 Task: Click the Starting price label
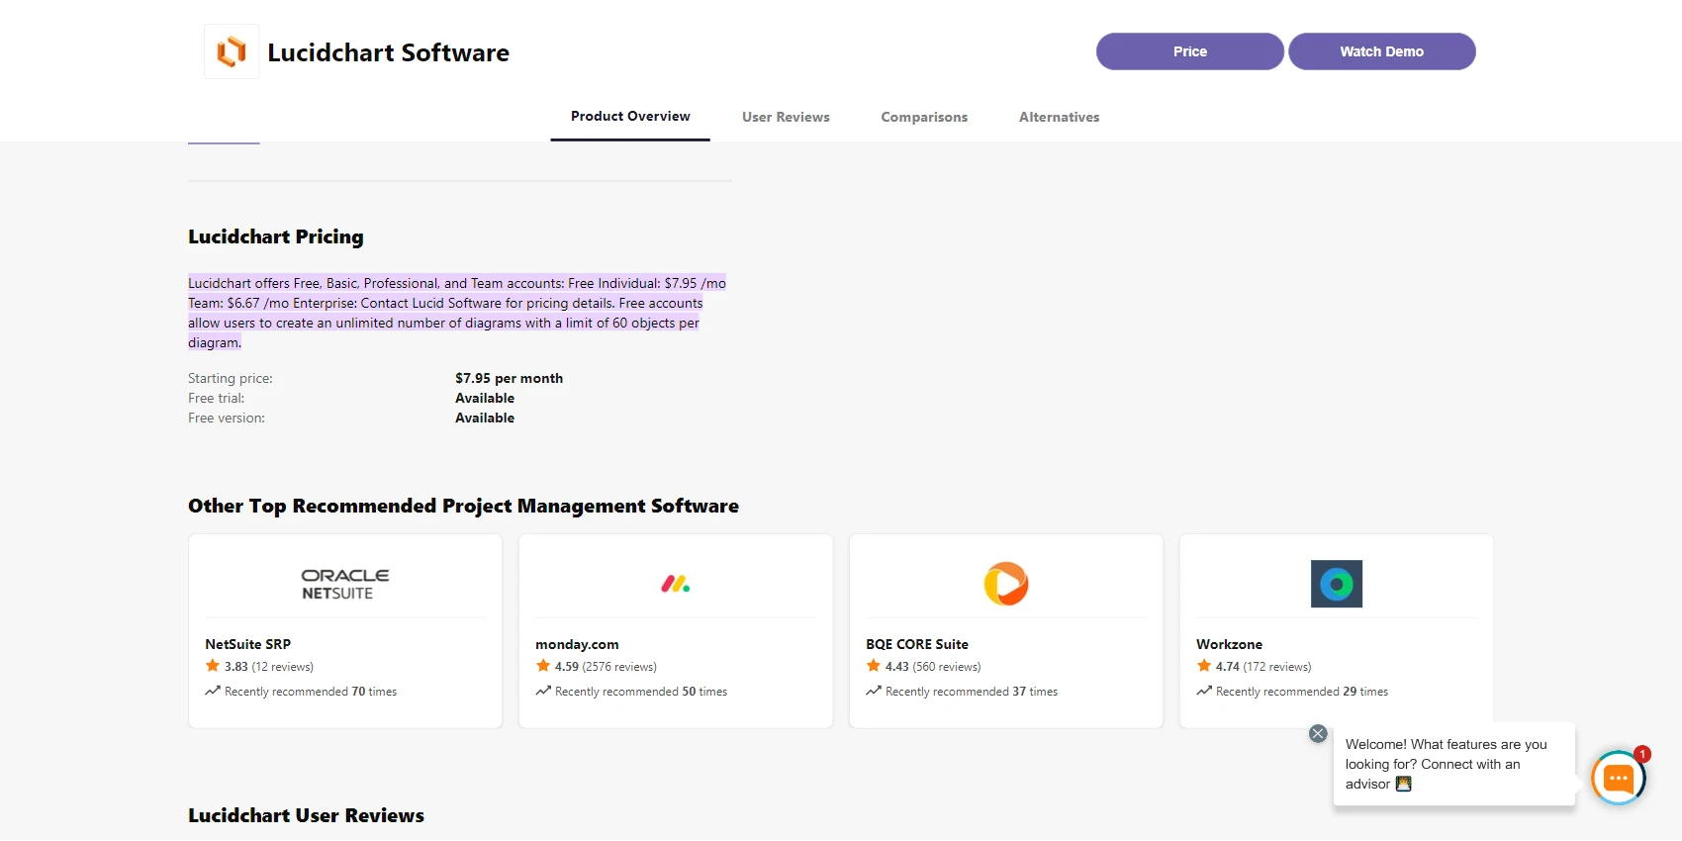[x=231, y=378]
